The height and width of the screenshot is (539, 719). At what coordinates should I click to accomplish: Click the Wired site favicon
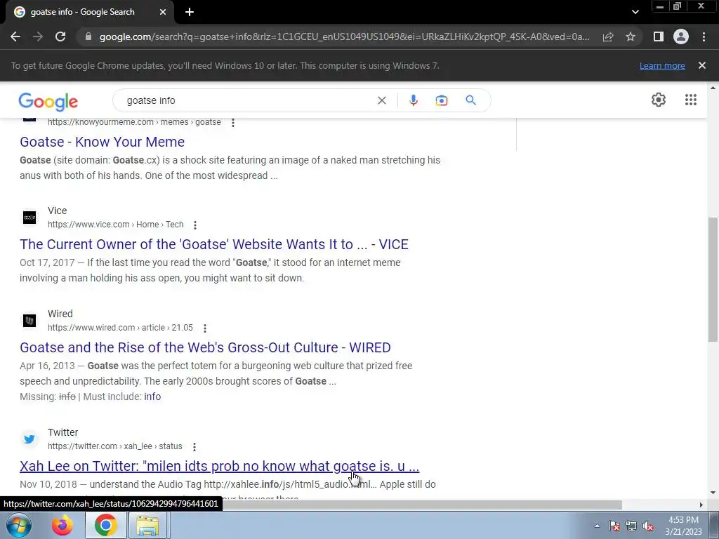click(29, 320)
